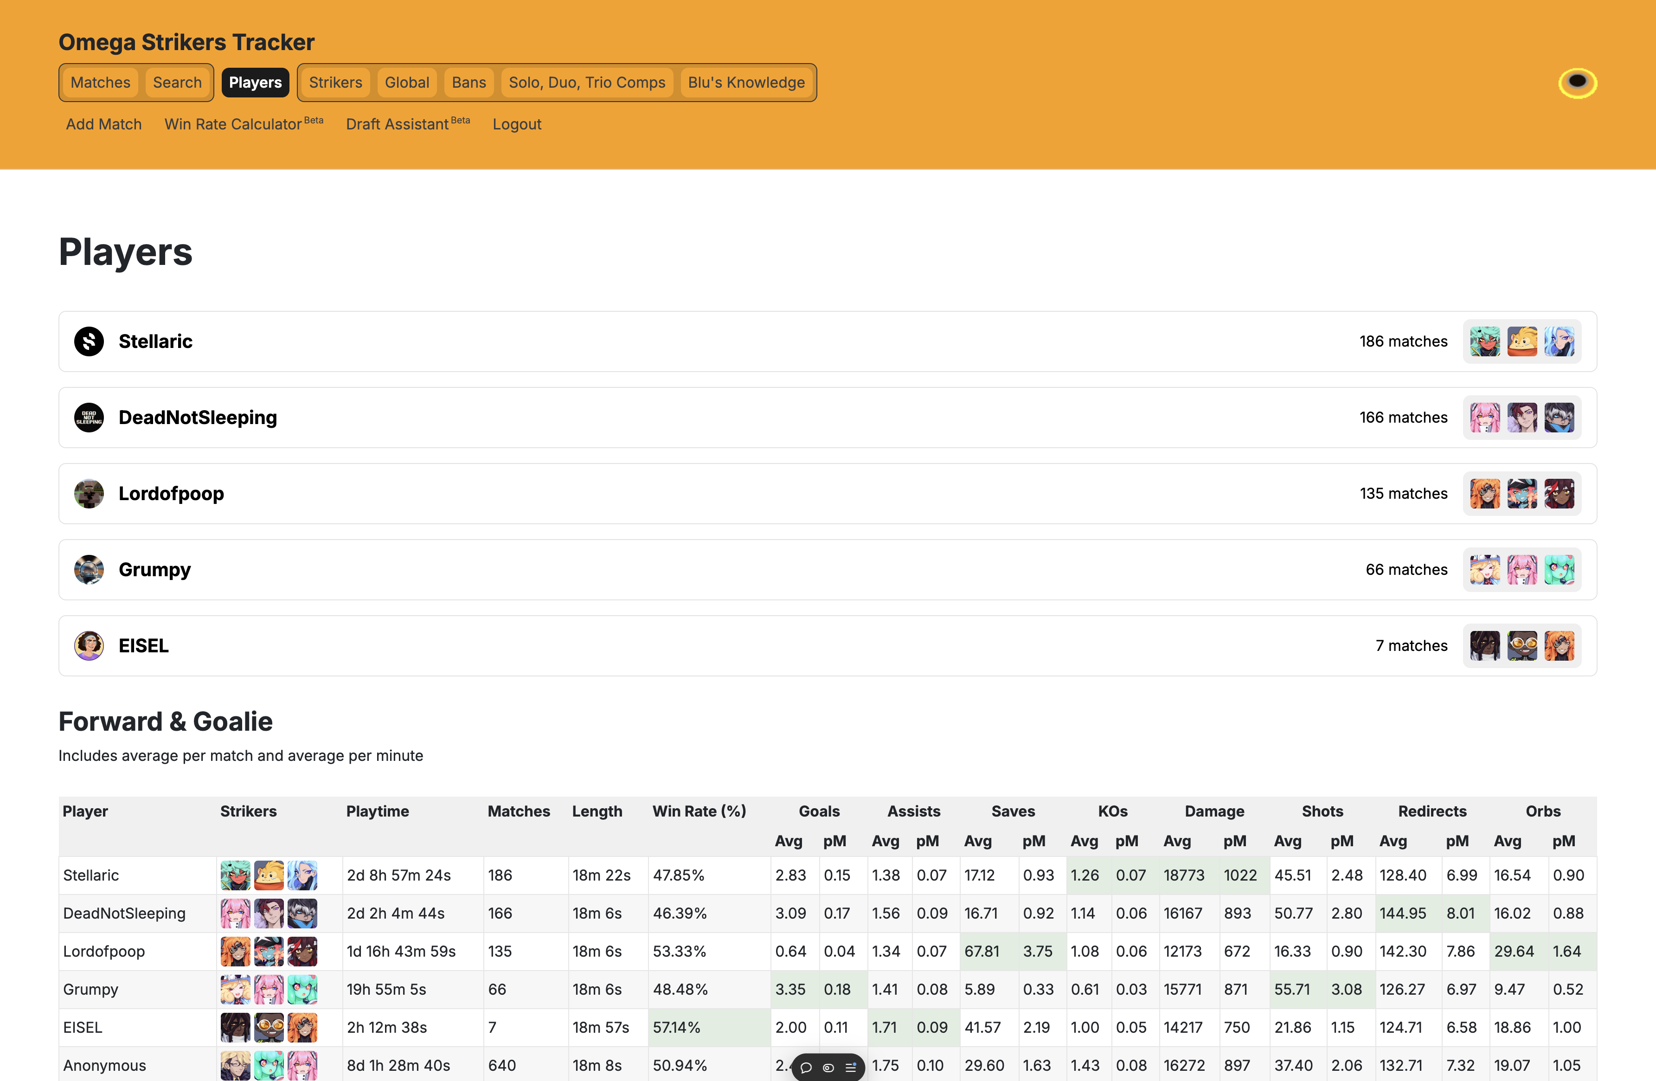Viewport: 1656px width, 1081px height.
Task: Click the Omega Strikers Tracker title
Action: pos(186,42)
